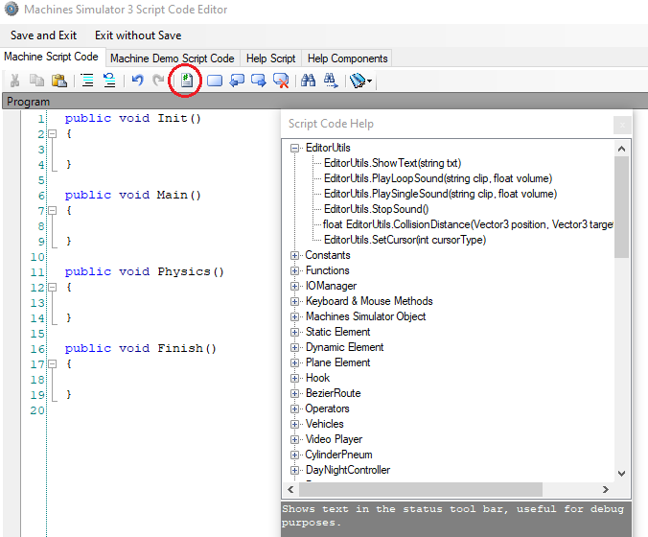Collapse the EditorUtils tree node
Screen dimensions: 648x537
pyautogui.click(x=294, y=148)
